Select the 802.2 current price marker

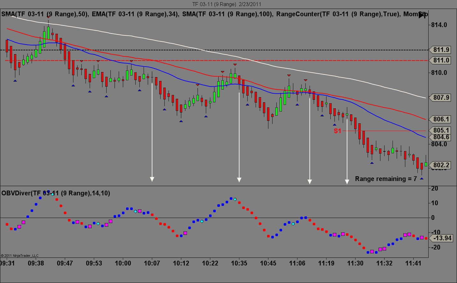tap(440, 165)
